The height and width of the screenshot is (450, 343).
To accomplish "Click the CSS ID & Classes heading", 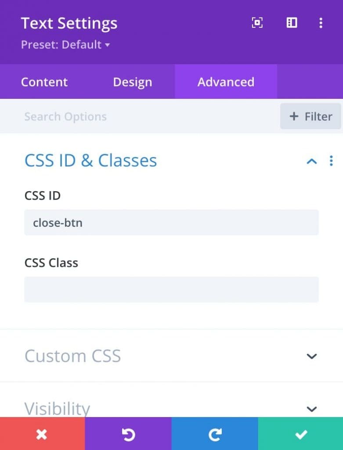I will (x=90, y=160).
